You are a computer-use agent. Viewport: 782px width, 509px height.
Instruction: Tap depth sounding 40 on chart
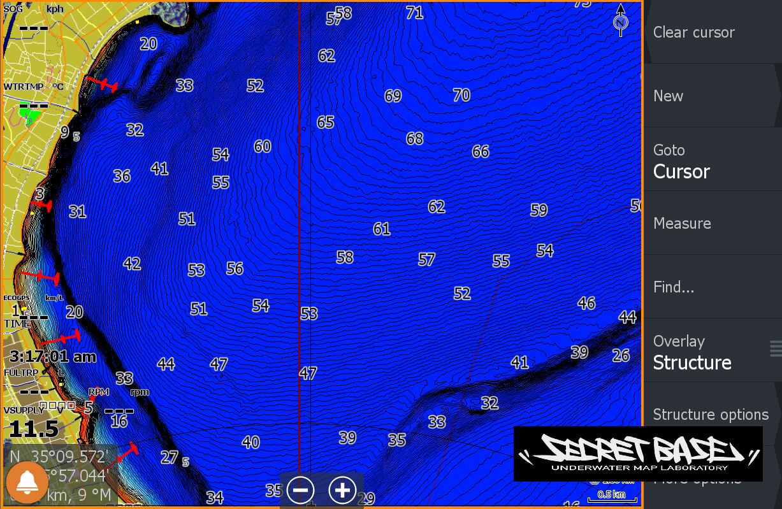250,442
